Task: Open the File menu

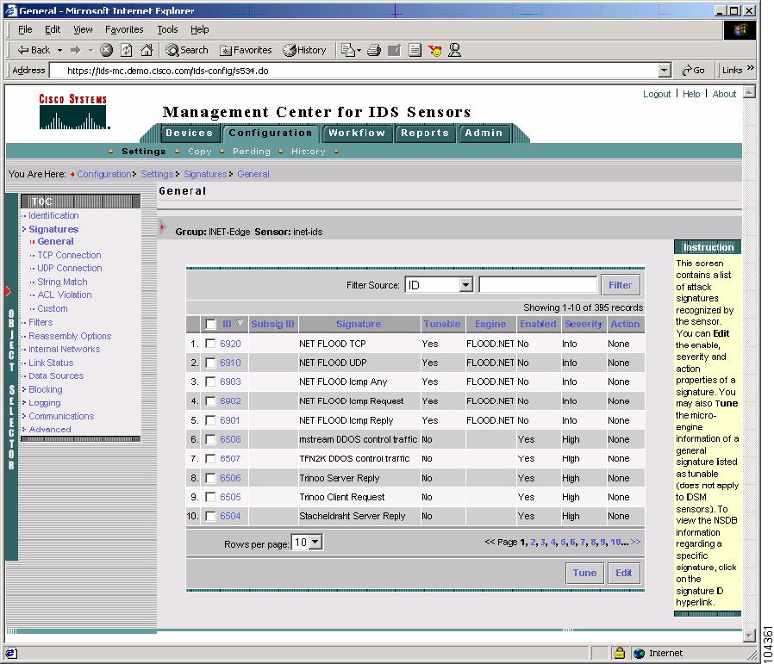Action: pos(25,29)
